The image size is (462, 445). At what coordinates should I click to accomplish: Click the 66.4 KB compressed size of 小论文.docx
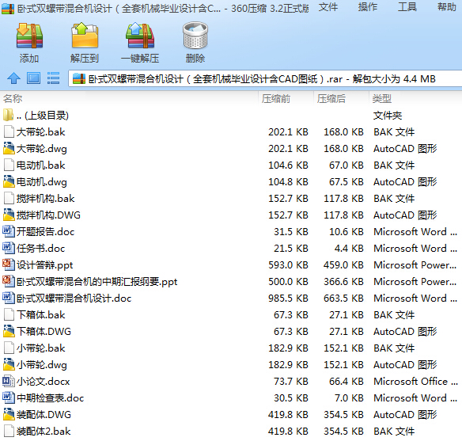pos(346,382)
